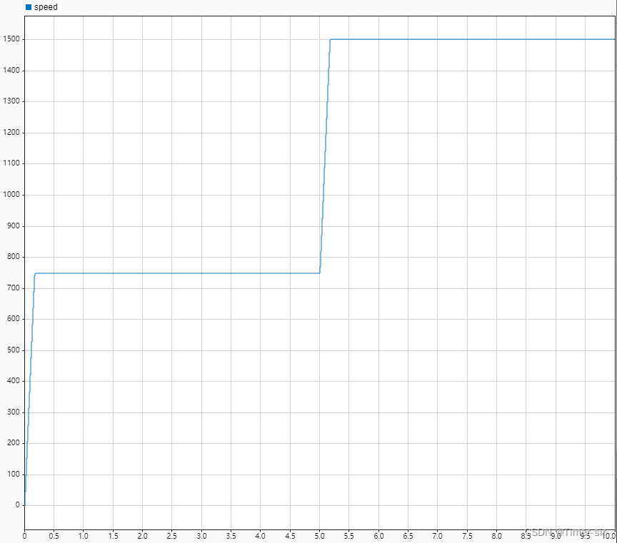Screen dimensions: 617x543
Task: Click the 1000 y-axis tick label
Action: click(11, 195)
